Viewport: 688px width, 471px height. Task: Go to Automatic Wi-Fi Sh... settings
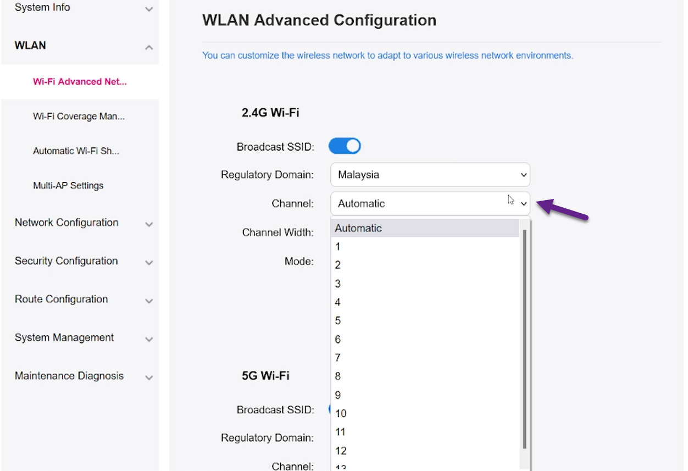point(76,151)
